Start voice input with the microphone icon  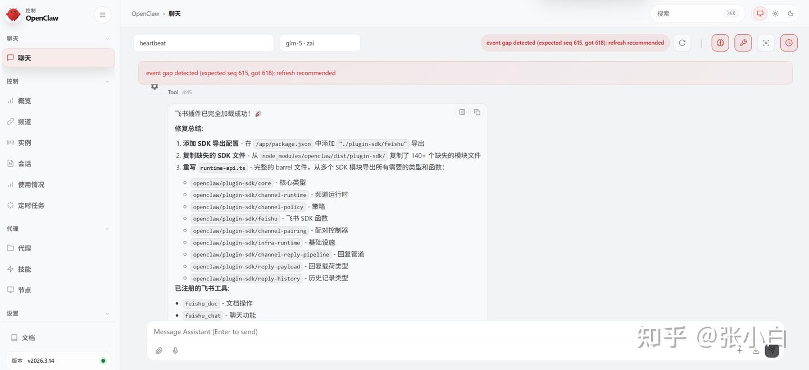(x=175, y=350)
